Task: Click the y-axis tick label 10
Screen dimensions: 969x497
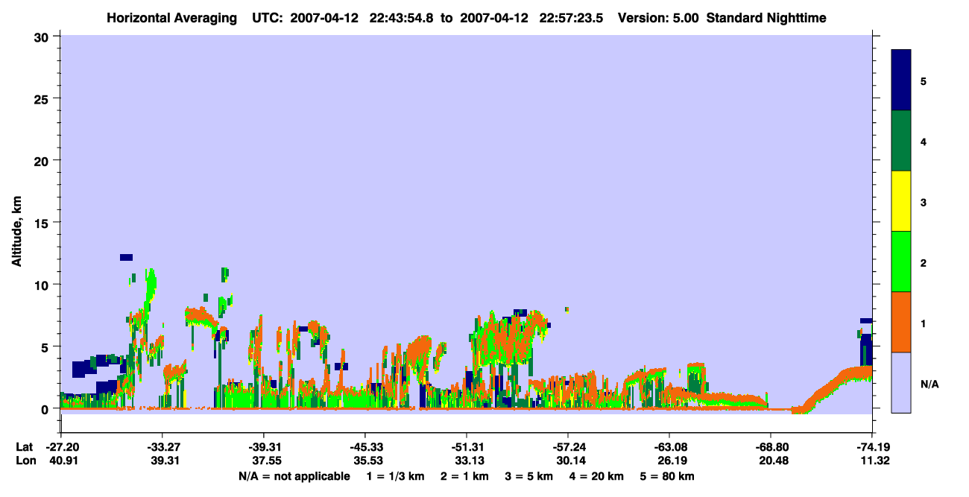Action: coord(43,285)
